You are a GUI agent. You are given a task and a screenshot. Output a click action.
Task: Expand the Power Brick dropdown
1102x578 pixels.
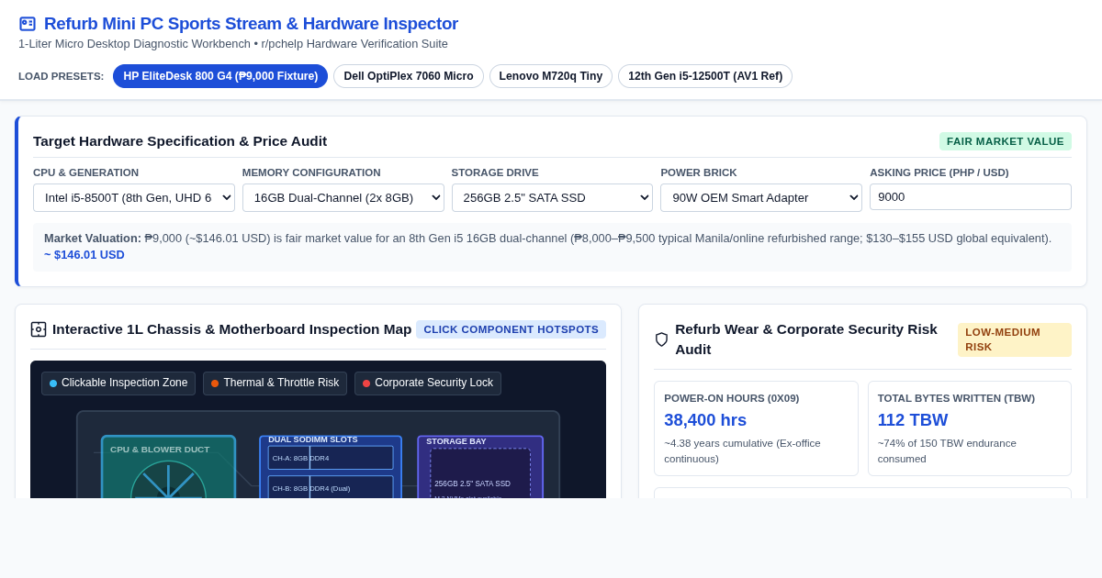point(761,197)
